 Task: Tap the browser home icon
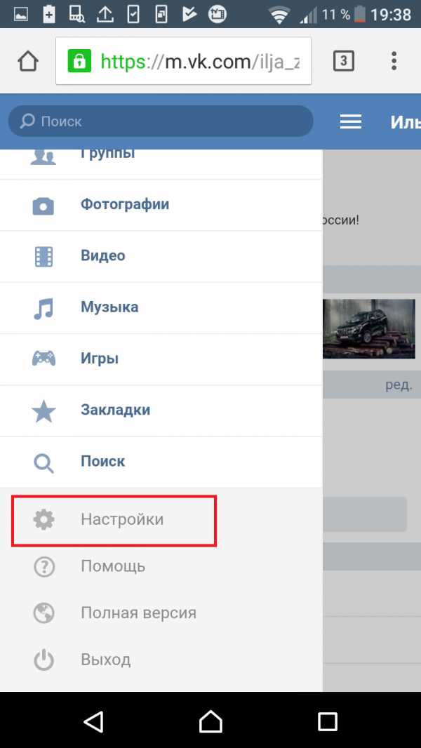click(x=28, y=61)
